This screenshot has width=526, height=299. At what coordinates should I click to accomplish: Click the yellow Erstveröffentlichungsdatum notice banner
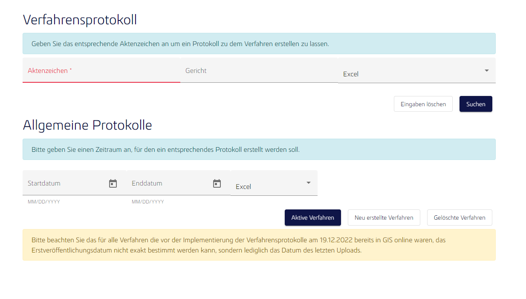coord(259,245)
